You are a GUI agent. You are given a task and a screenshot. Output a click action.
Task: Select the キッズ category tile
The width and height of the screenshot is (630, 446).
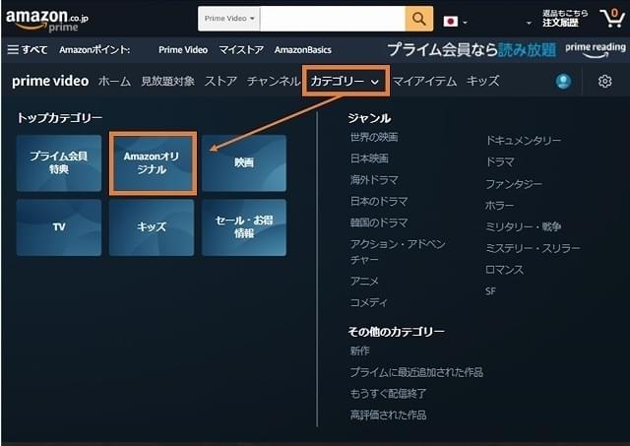click(x=152, y=227)
